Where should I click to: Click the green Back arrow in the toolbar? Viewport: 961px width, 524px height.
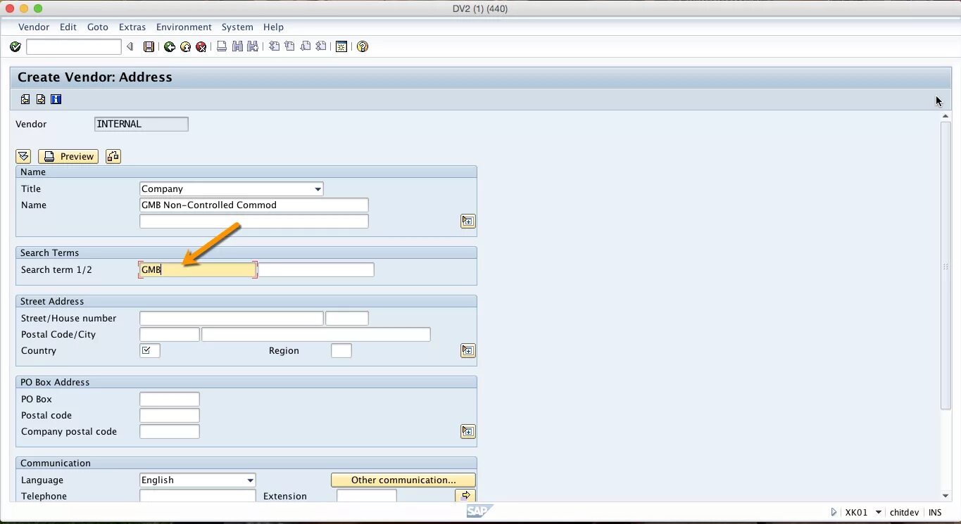170,46
